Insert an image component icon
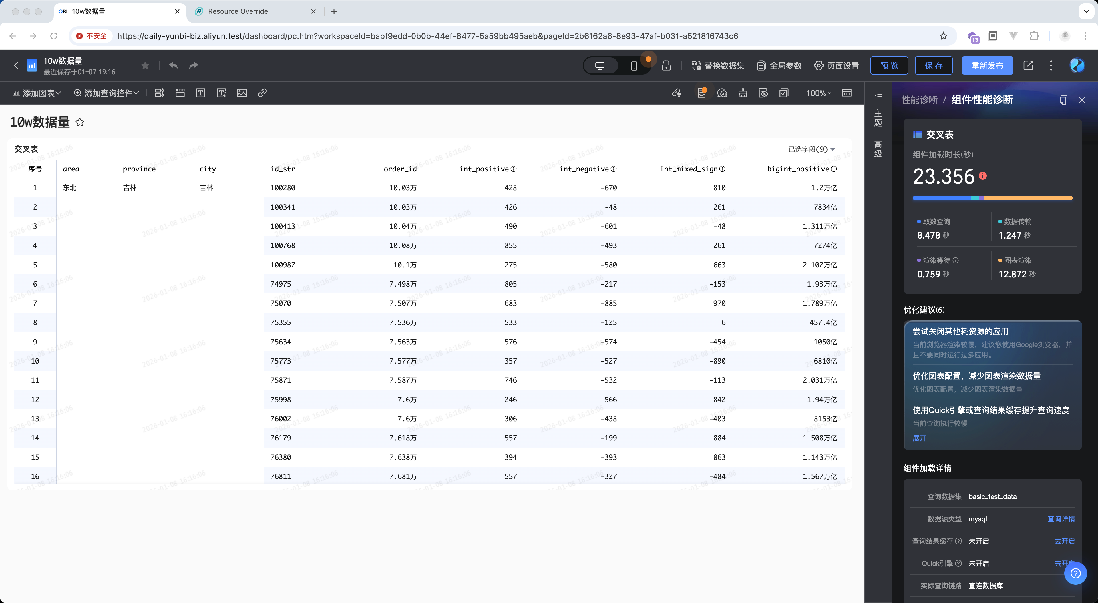This screenshot has height=603, width=1098. point(242,93)
